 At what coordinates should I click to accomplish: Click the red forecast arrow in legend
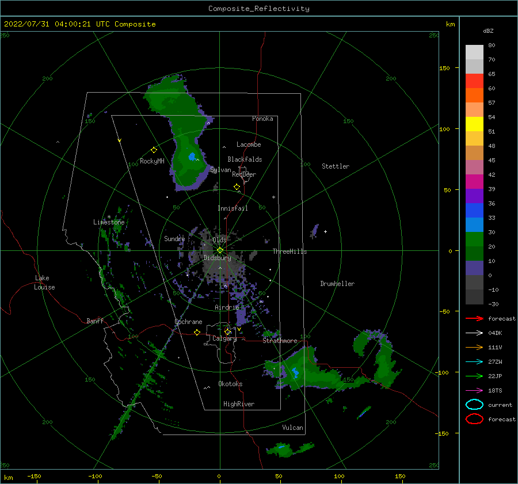tap(474, 318)
